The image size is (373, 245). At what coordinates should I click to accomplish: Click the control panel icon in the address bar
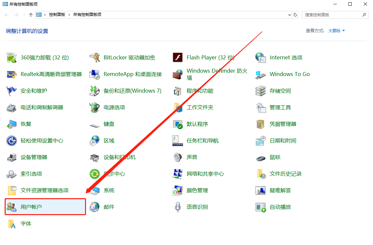pos(39,15)
